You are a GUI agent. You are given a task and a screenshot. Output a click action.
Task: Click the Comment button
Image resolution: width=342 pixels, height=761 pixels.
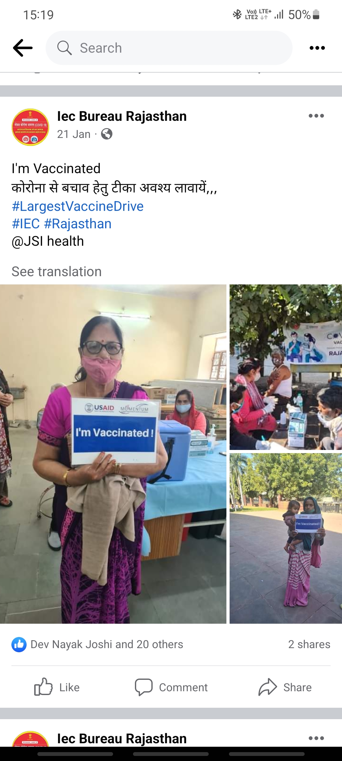(171, 687)
